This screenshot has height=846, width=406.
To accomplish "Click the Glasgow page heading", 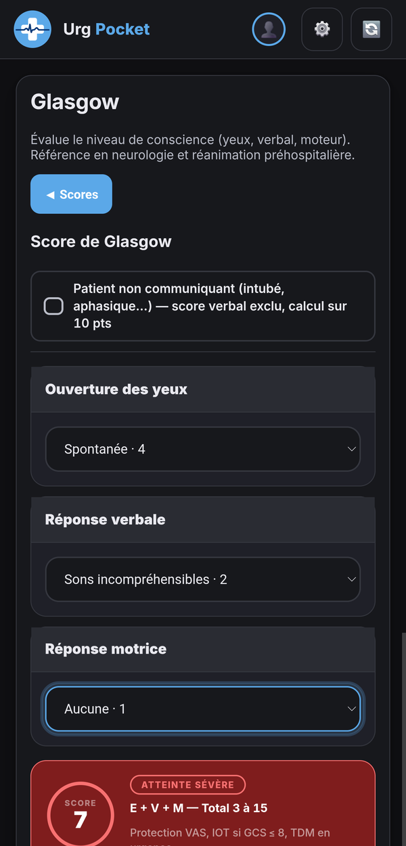I will [74, 102].
